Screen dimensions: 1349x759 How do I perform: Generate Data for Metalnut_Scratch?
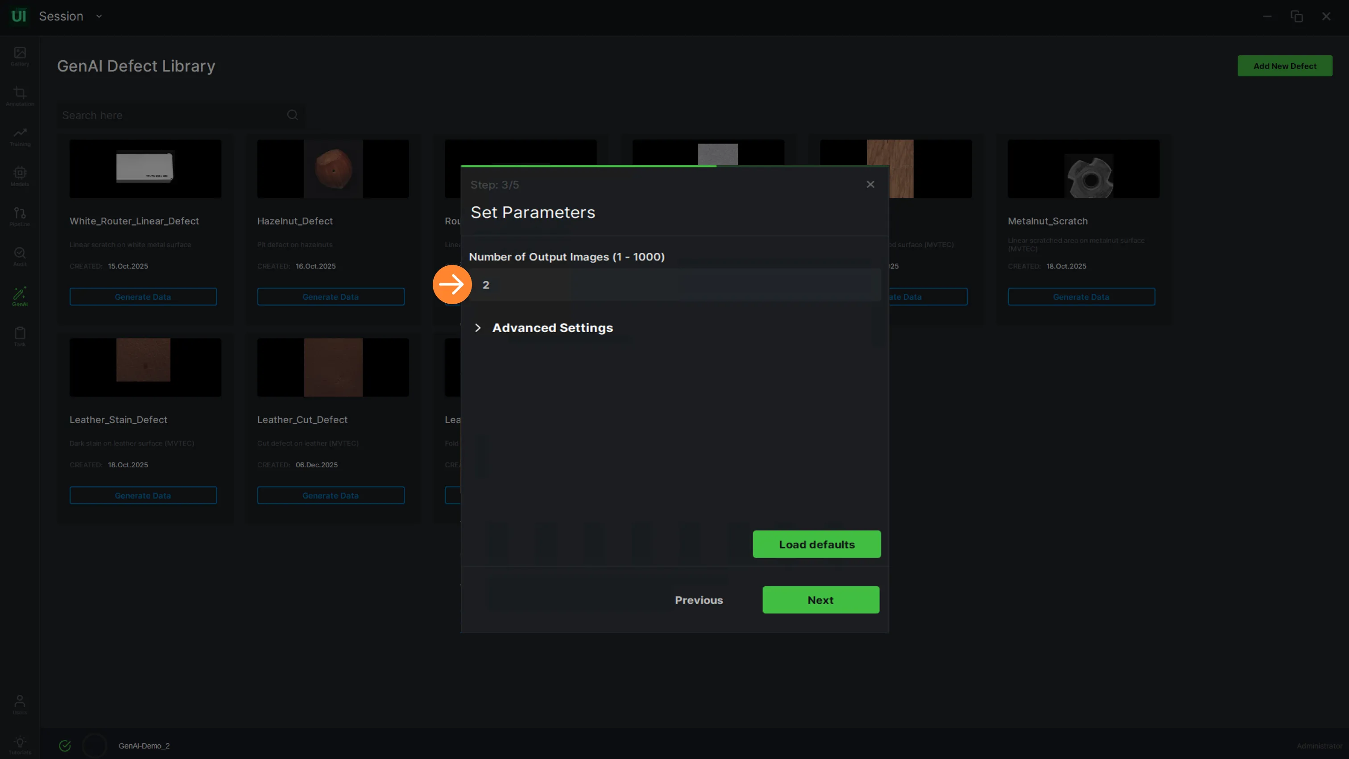1081,297
